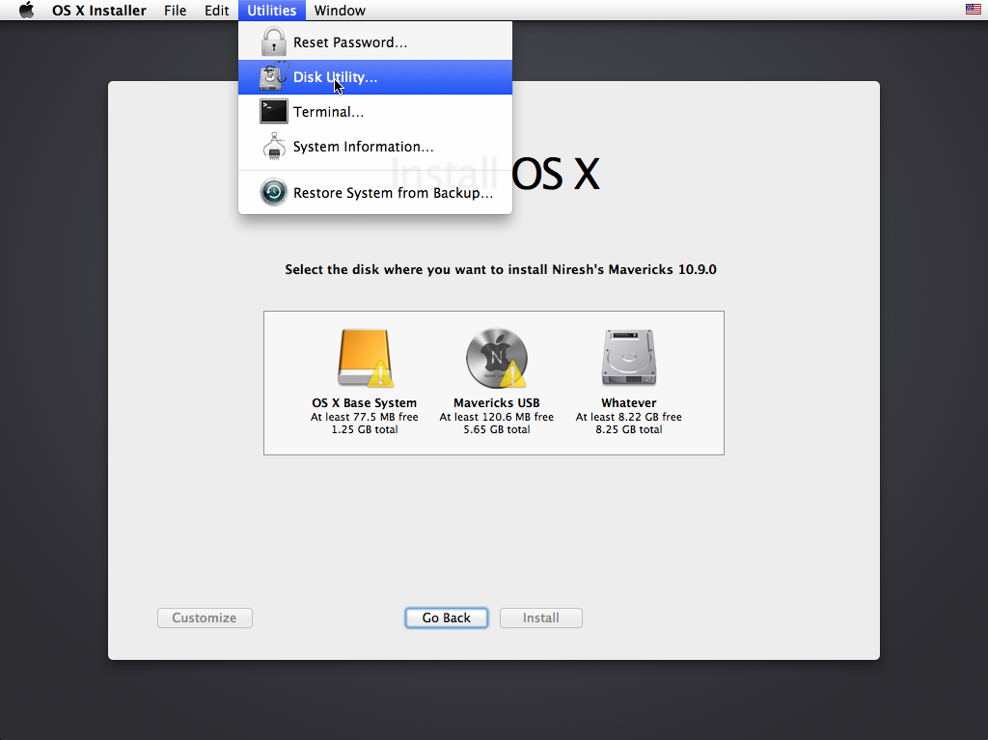This screenshot has width=988, height=740.
Task: Select the Whatever hard drive icon
Action: tap(629, 357)
